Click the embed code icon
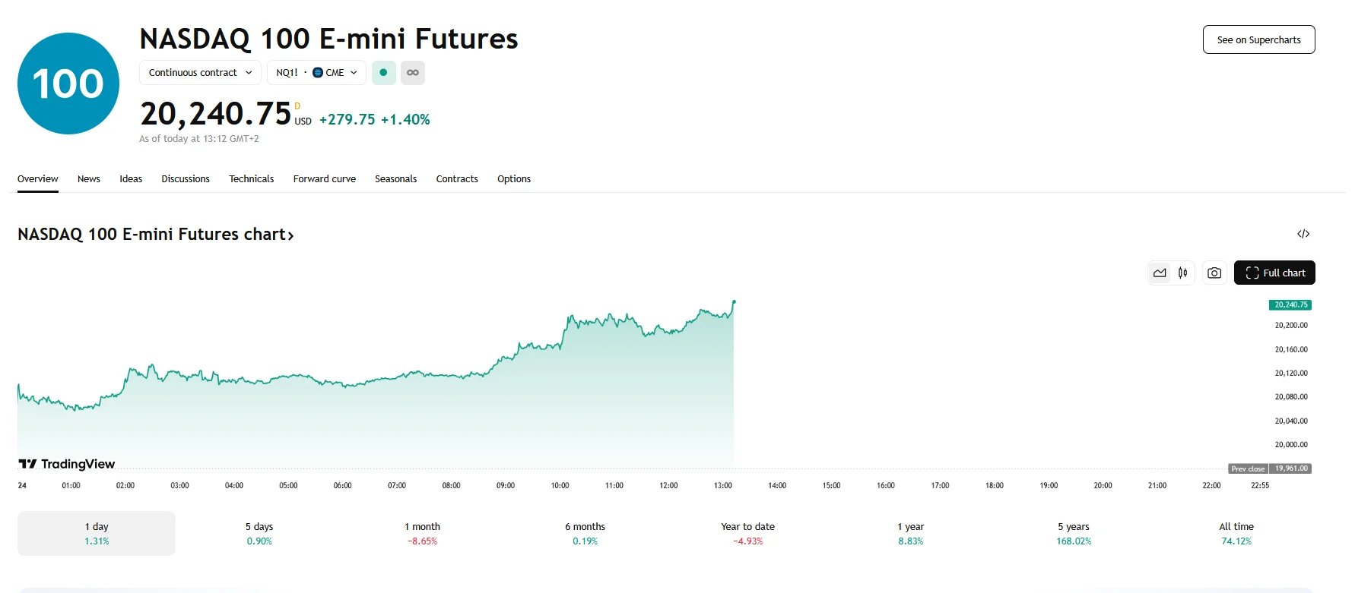Screen dimensions: 1355x593 pyautogui.click(x=1303, y=234)
